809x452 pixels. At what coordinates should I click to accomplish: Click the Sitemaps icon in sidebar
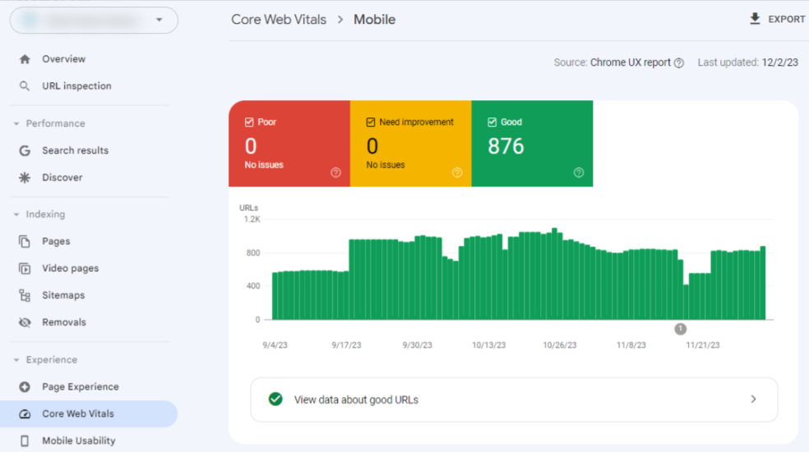(x=25, y=295)
